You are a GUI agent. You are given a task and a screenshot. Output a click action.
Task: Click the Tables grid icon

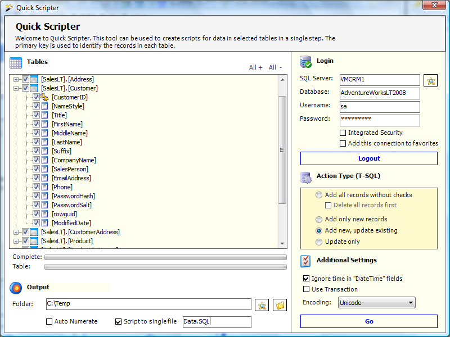(16, 63)
